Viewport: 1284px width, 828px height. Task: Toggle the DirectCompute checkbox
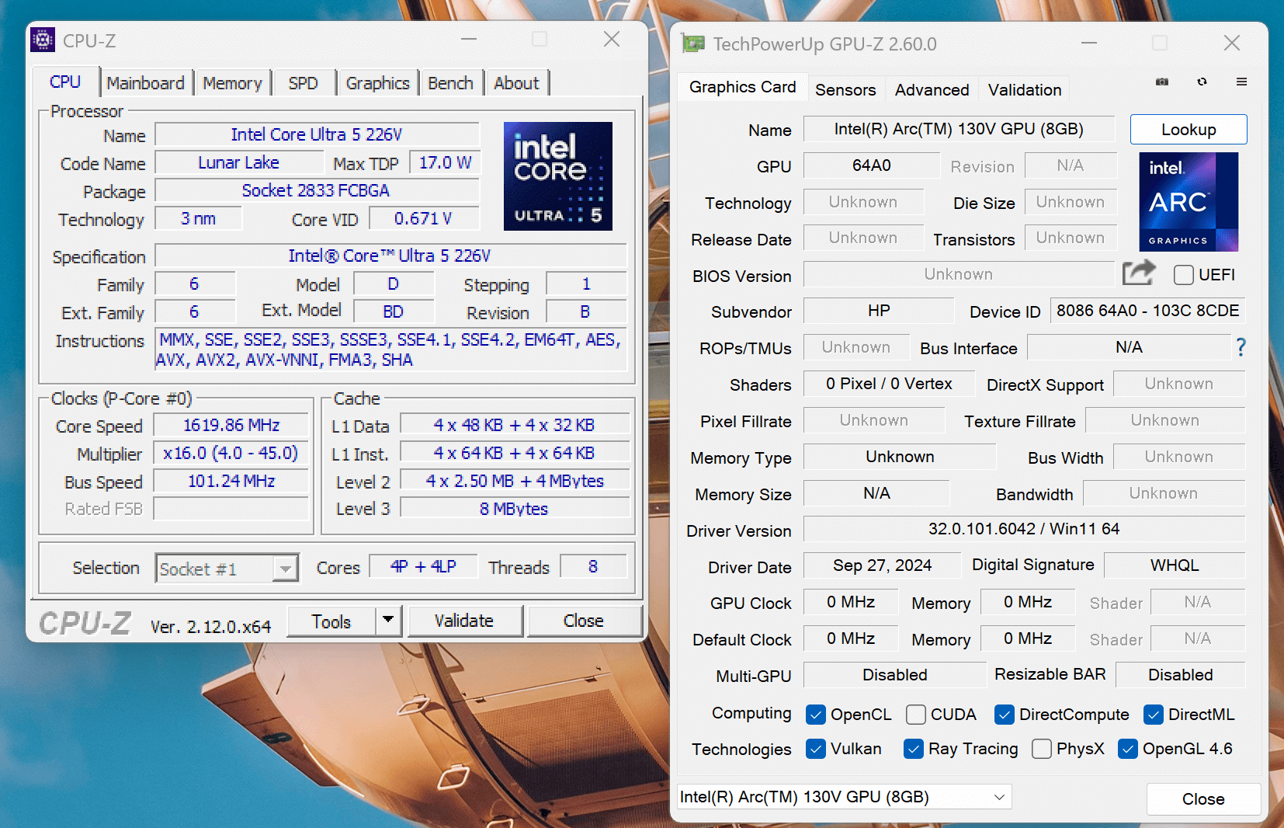click(1004, 715)
